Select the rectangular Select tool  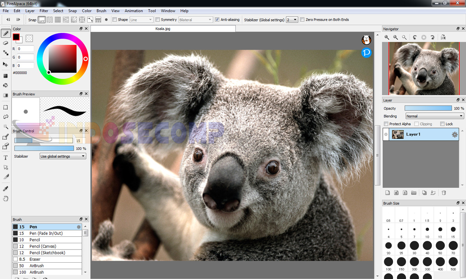pyautogui.click(x=5, y=107)
